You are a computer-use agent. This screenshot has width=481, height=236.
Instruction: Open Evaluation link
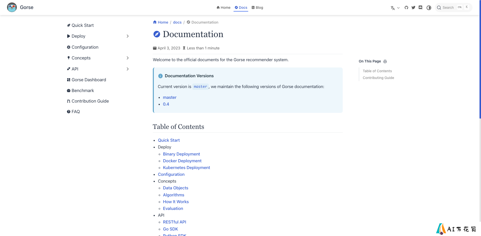[x=173, y=208]
